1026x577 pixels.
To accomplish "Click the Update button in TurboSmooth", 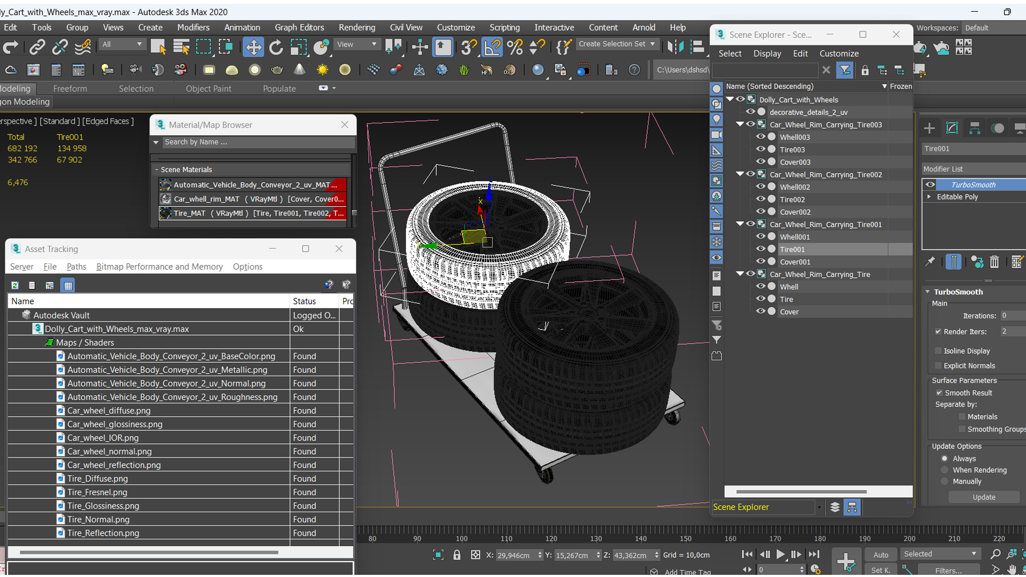I will 984,497.
